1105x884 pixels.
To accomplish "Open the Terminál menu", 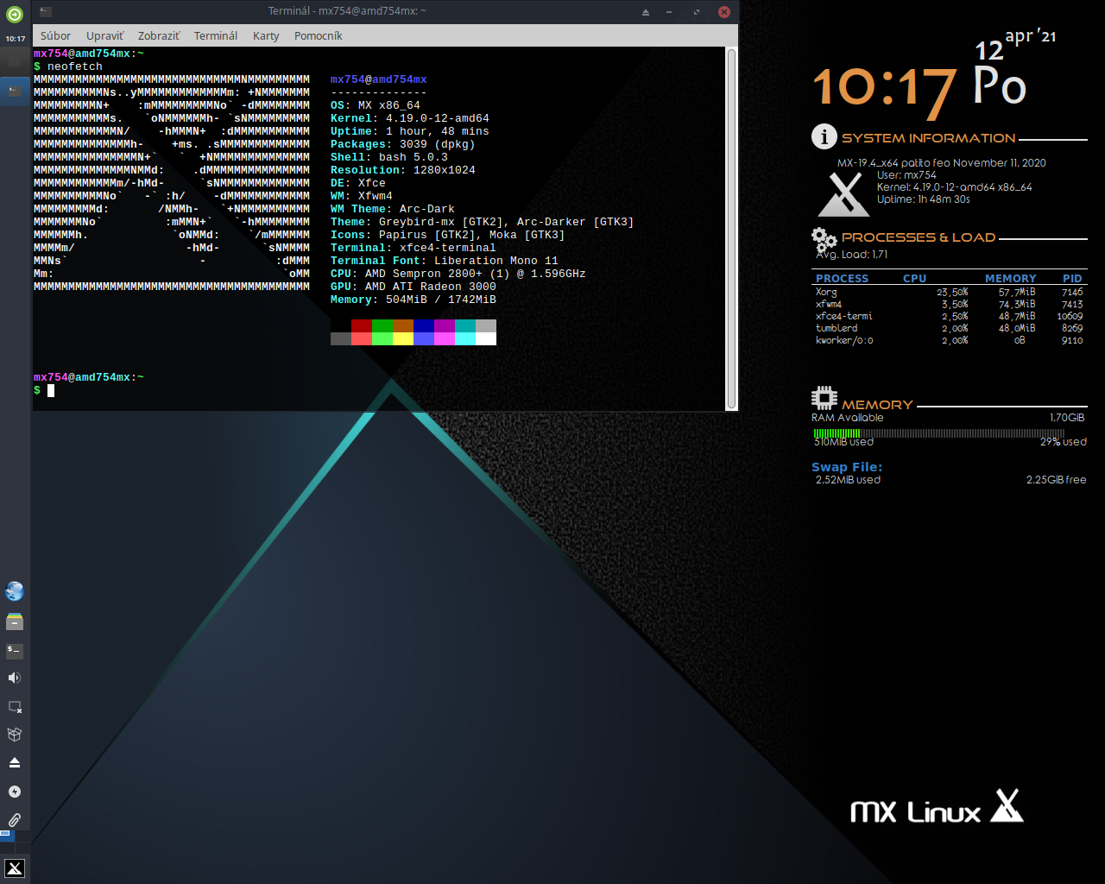I will click(216, 35).
